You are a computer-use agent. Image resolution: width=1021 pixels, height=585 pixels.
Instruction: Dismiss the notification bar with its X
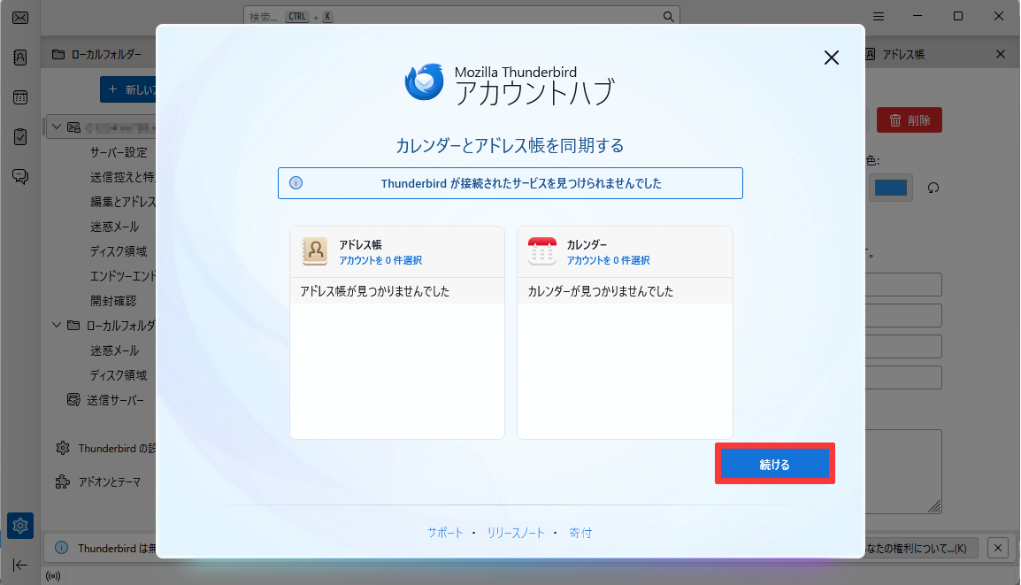click(x=1000, y=547)
